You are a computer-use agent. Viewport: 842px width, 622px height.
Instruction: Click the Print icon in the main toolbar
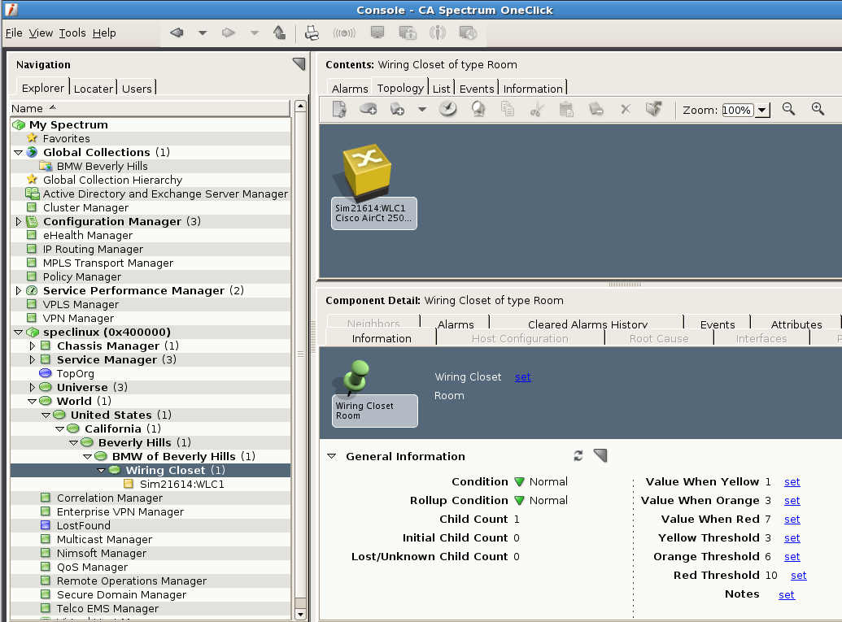(x=312, y=33)
